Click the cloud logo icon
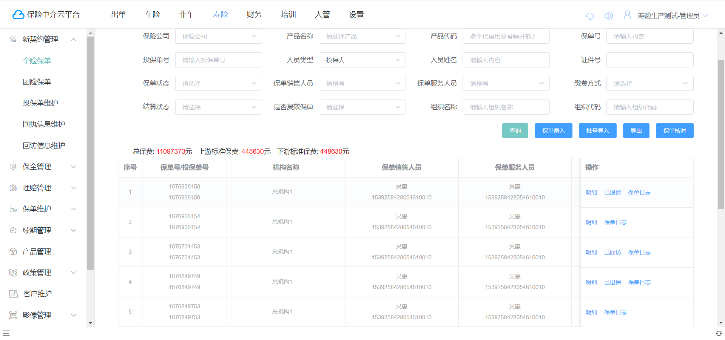 pos(18,15)
